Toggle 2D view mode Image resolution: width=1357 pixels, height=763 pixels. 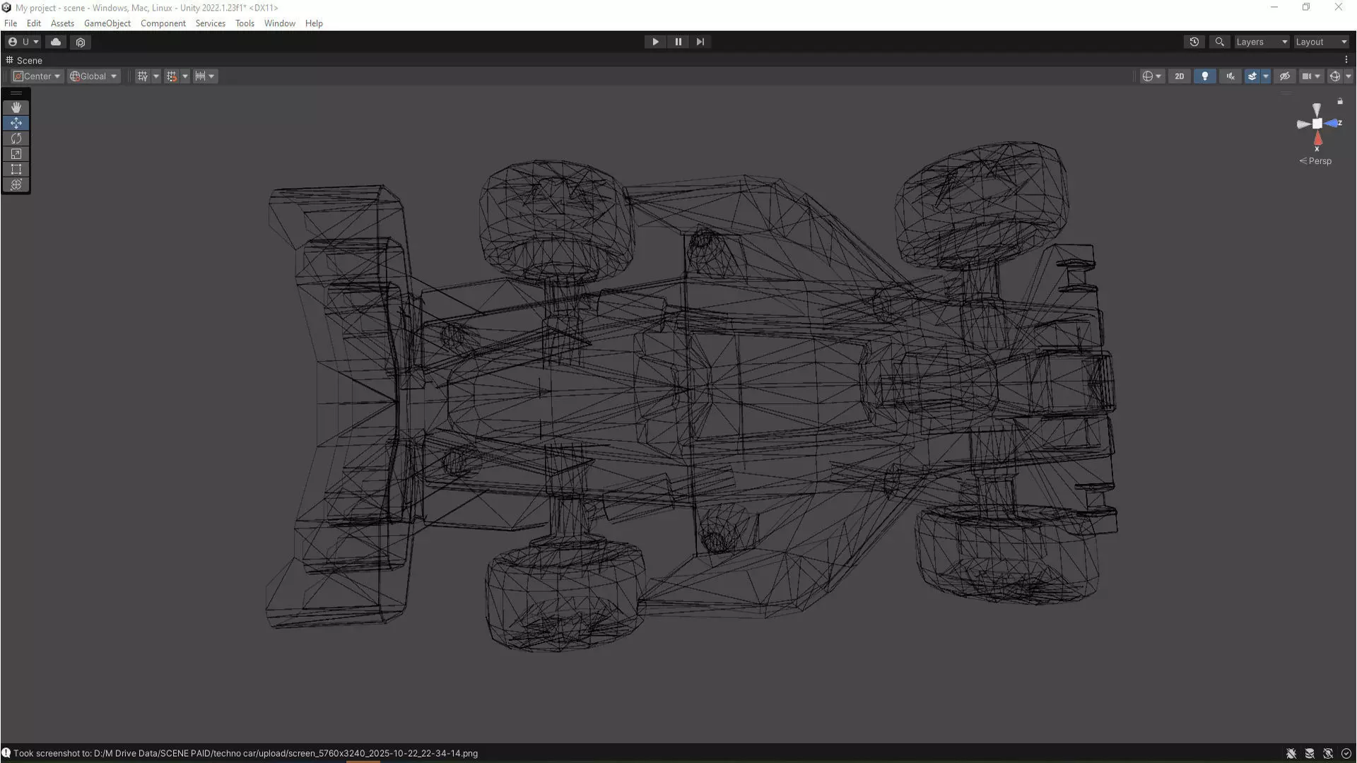(1179, 76)
